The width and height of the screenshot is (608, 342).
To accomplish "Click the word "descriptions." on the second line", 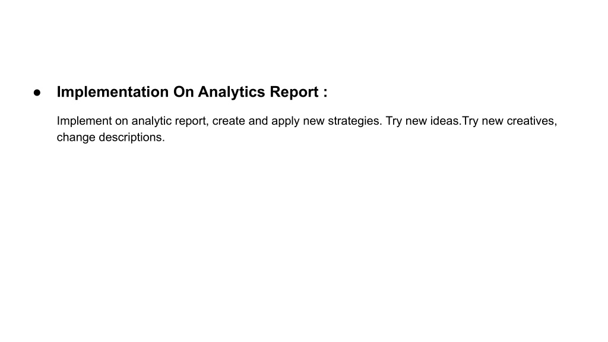I will pos(132,137).
